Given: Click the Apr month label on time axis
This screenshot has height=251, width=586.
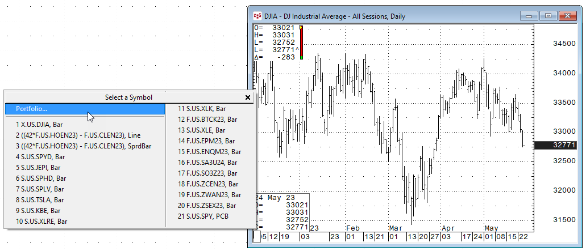Looking at the screenshot, I should (448, 228).
